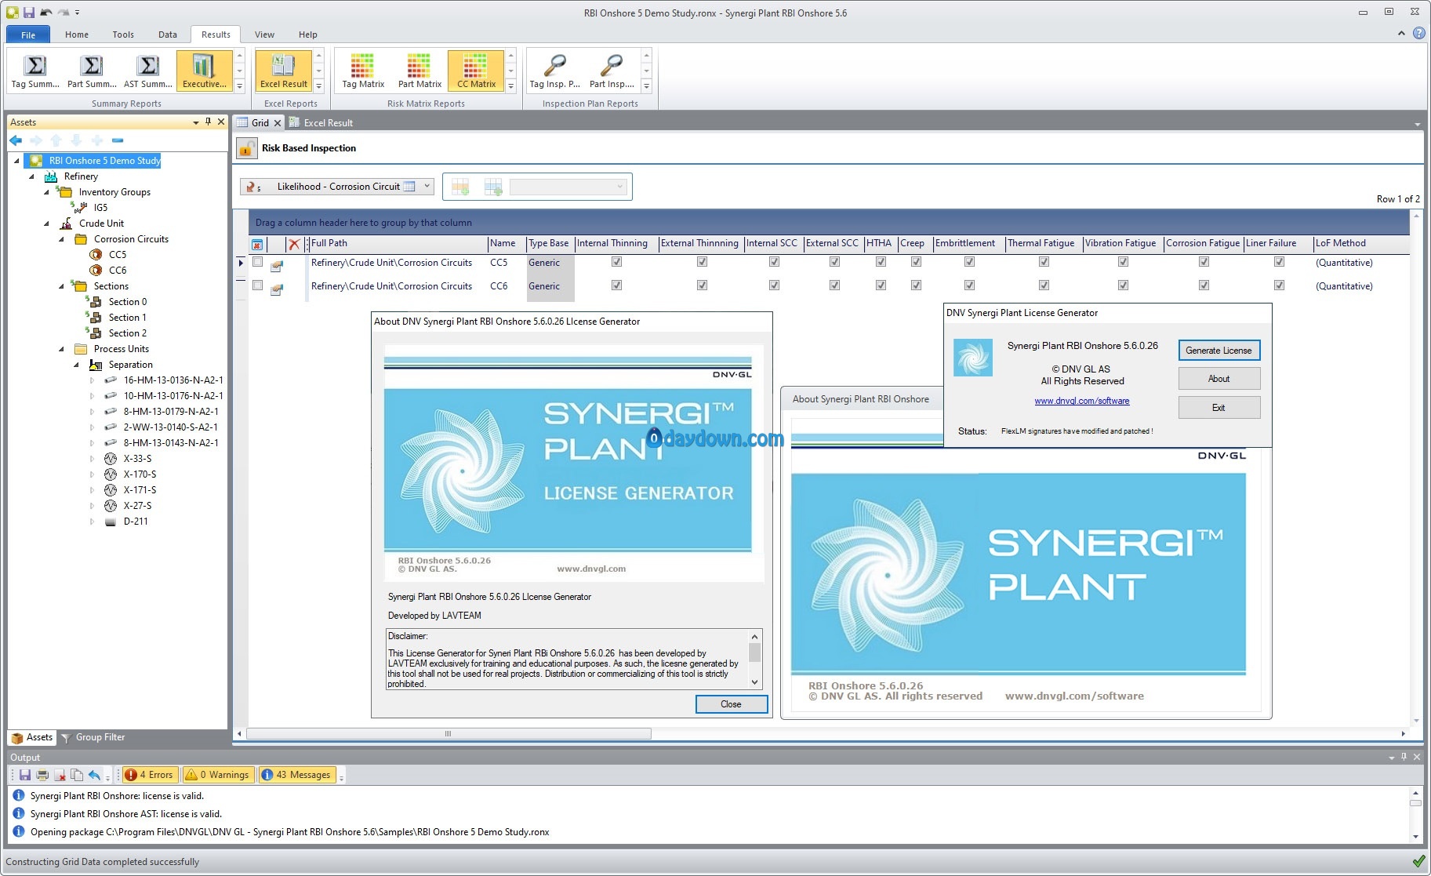
Task: Open the www.dnvgl.com/software link
Action: coord(1082,401)
